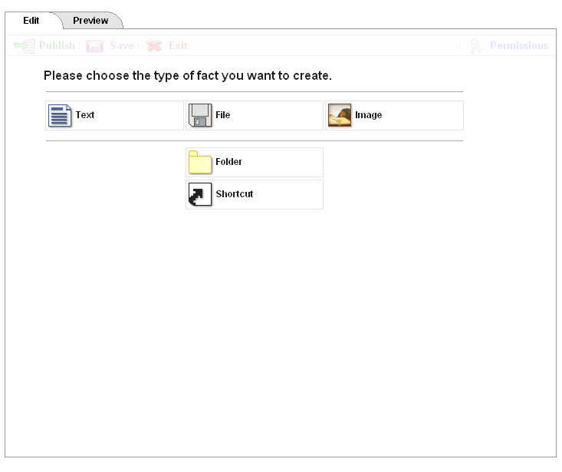This screenshot has width=562, height=472.
Task: Select the Shortcut fact type label
Action: (234, 195)
